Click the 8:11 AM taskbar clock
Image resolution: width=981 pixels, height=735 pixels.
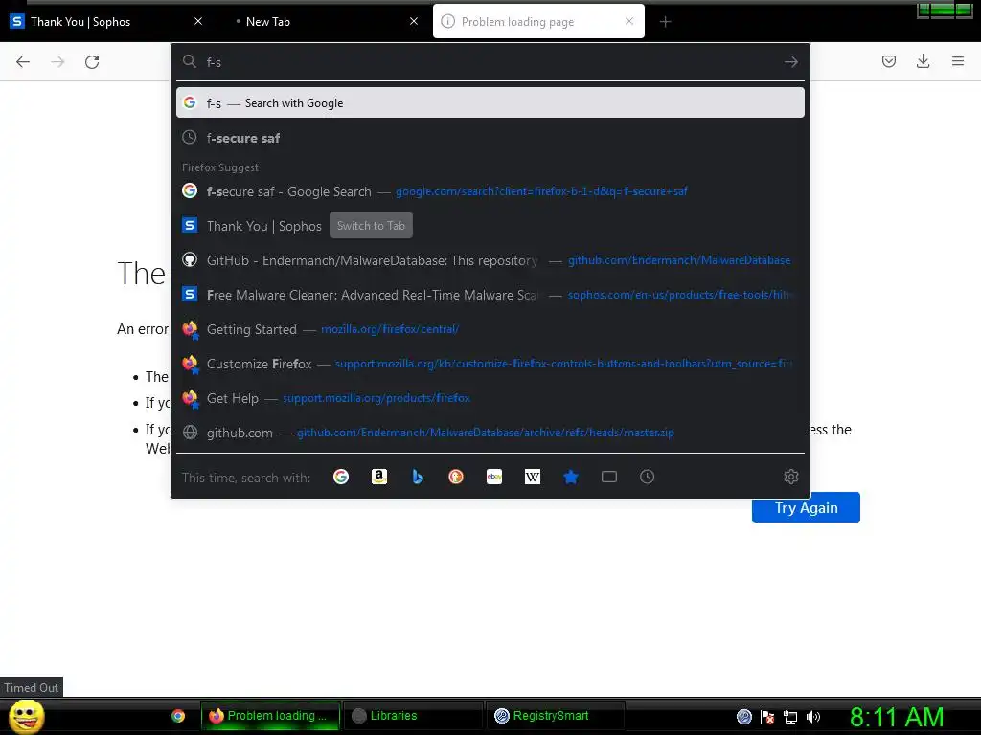tap(896, 717)
